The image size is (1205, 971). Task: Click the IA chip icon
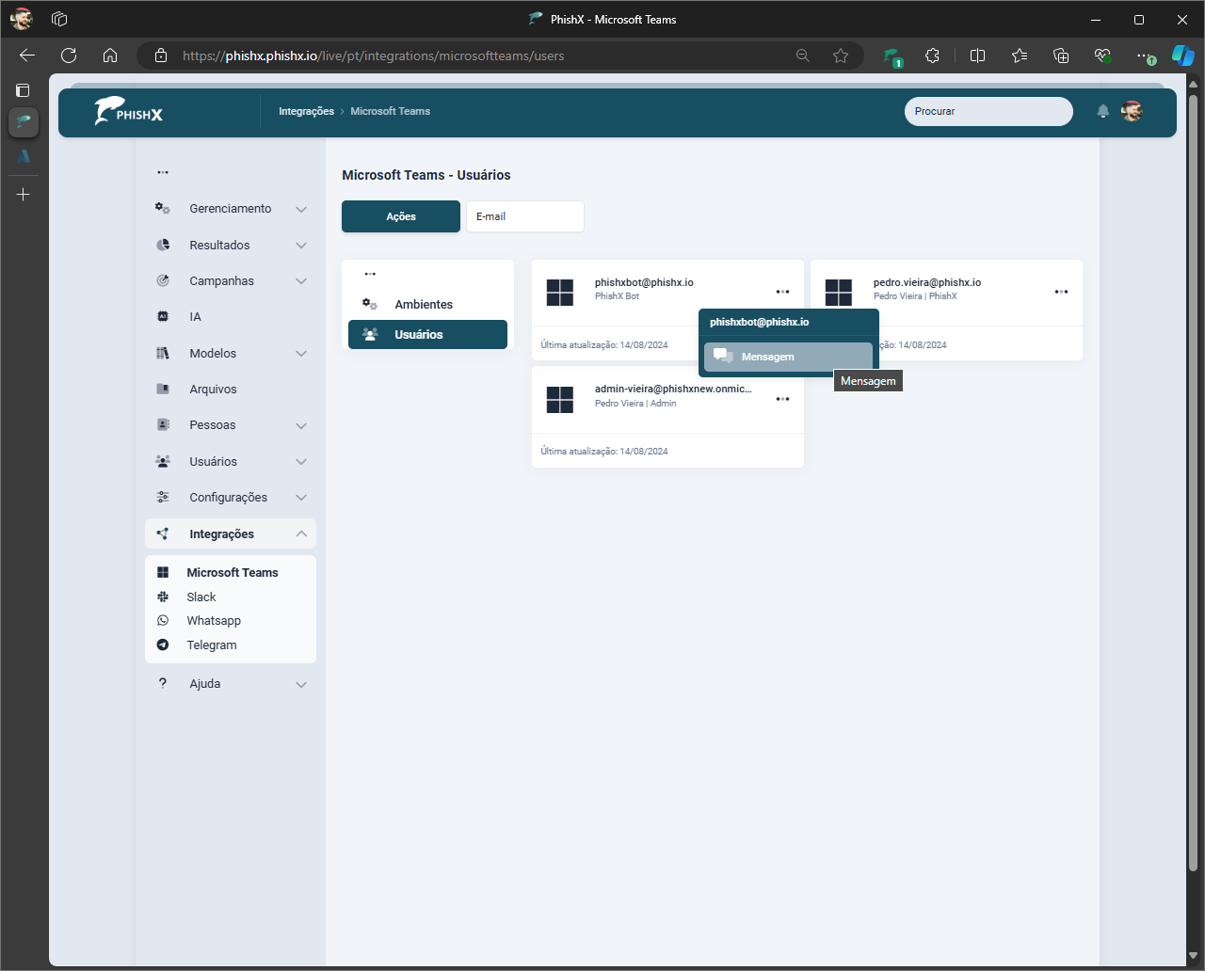coord(163,317)
